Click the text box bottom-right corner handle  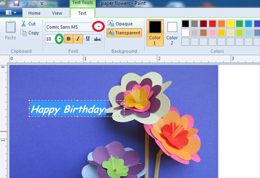click(124, 116)
